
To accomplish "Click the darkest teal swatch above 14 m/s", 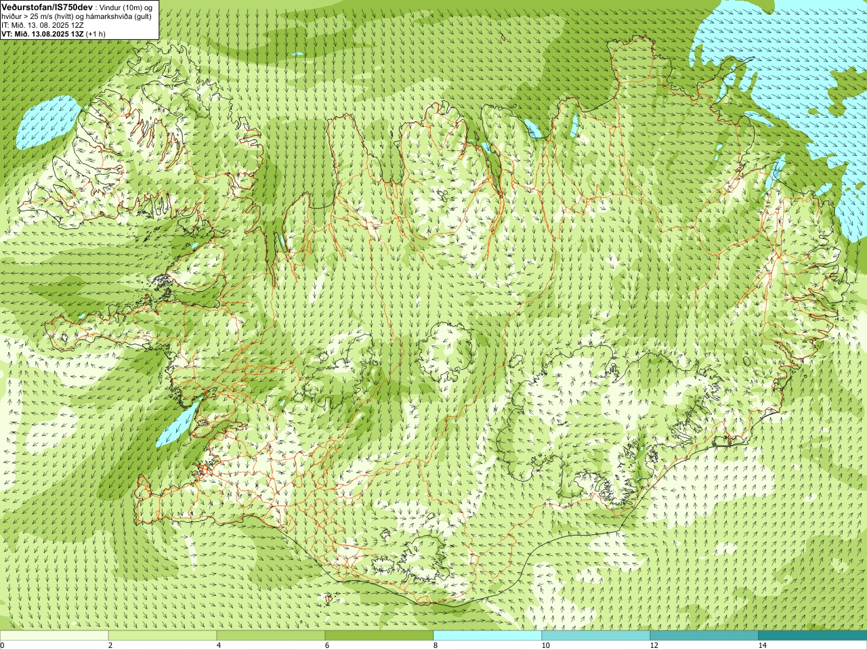I will click(813, 635).
